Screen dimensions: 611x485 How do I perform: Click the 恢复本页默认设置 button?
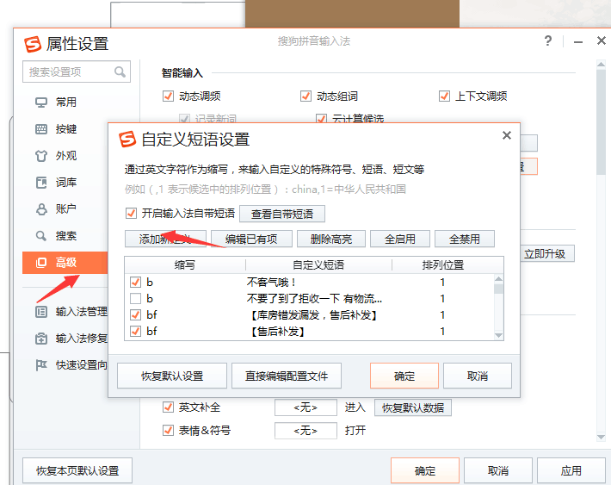(x=77, y=470)
